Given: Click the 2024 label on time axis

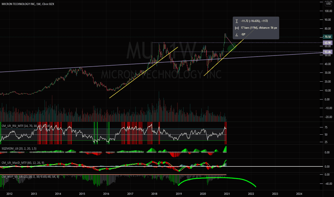Looking at the screenshot, I should [299, 194].
